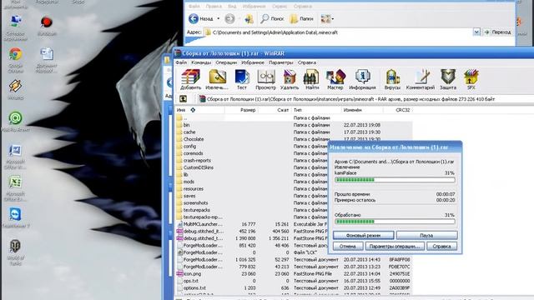The height and width of the screenshot is (300, 534).
Task: Open the Найти (Find) tool
Action: tap(311, 79)
